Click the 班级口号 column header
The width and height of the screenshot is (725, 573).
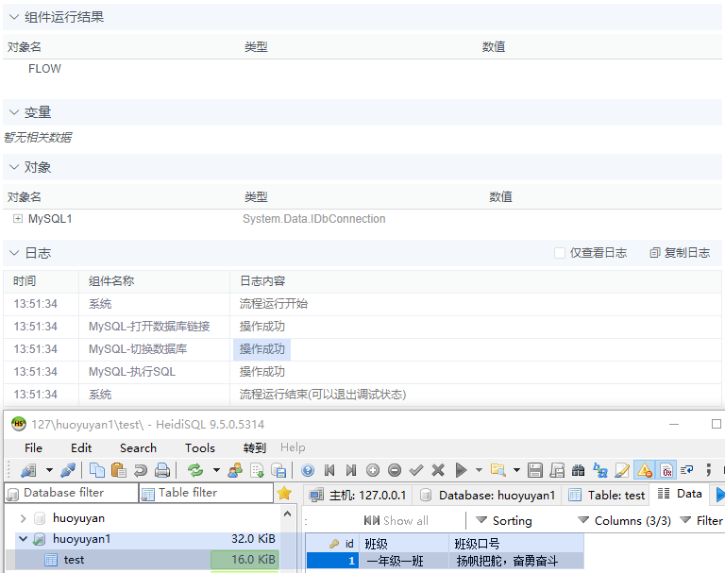tap(516, 544)
